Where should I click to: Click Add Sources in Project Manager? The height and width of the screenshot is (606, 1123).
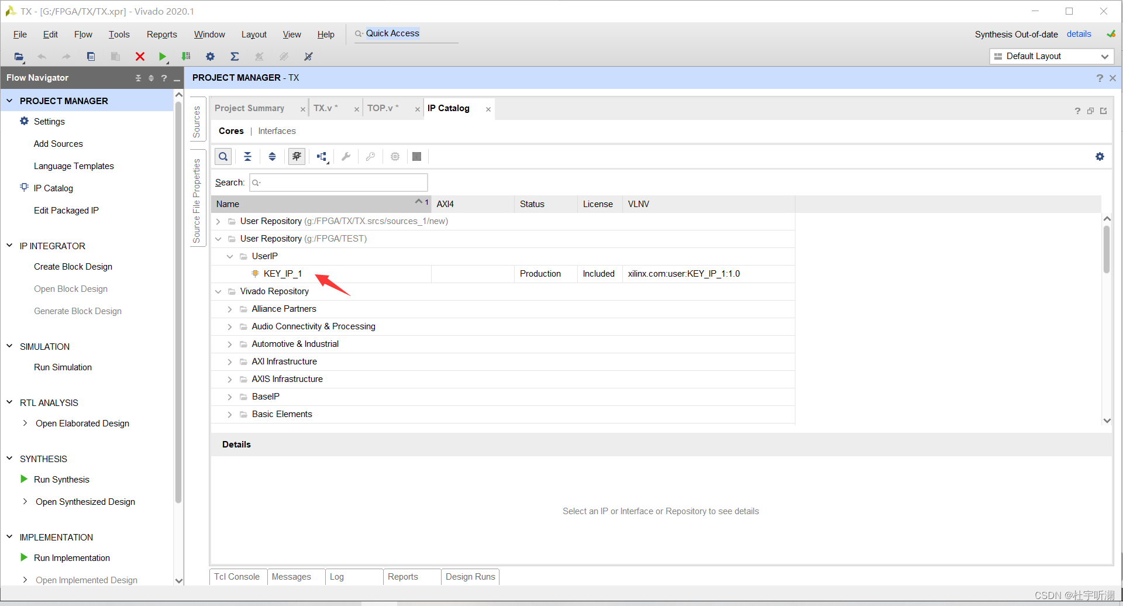coord(58,144)
